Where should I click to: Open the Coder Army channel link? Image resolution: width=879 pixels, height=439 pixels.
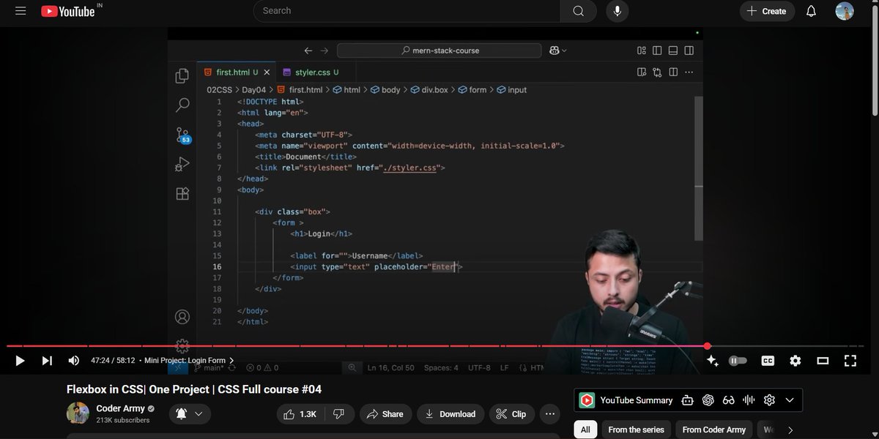click(120, 408)
